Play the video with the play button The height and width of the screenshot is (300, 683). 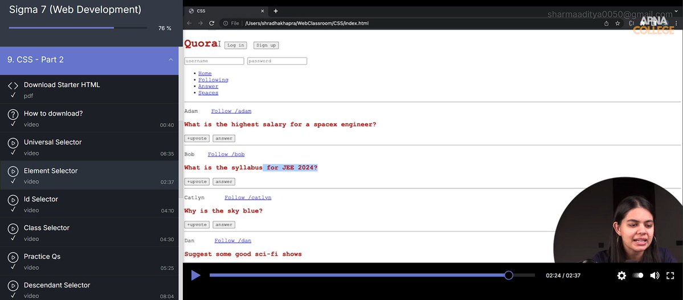[x=195, y=275]
